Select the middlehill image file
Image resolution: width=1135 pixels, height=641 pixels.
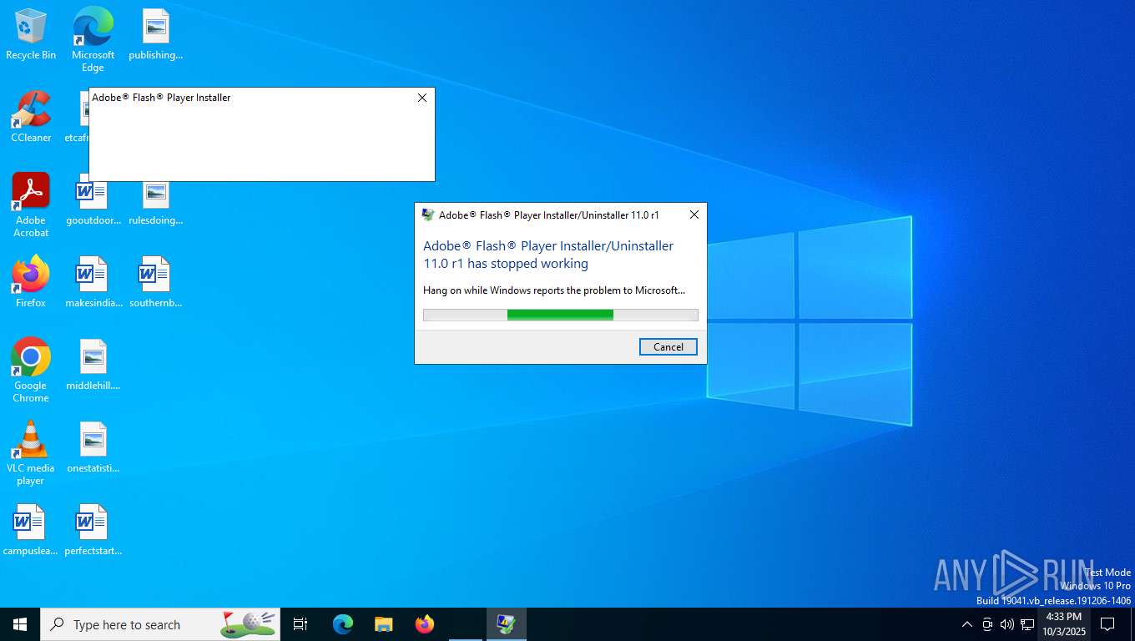point(93,365)
